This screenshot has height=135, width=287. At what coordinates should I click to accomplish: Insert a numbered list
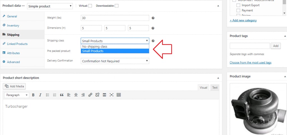(55, 95)
